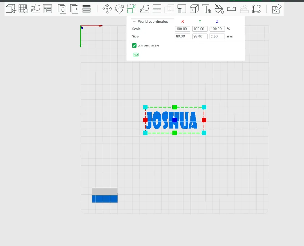Open the World coordinates dropdown
This screenshot has width=304, height=246.
(152, 21)
